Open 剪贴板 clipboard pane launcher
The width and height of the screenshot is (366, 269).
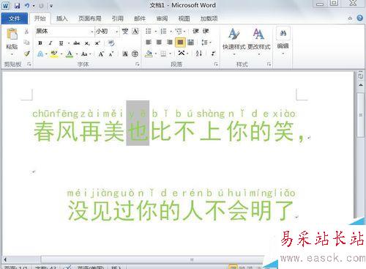[x=29, y=64]
